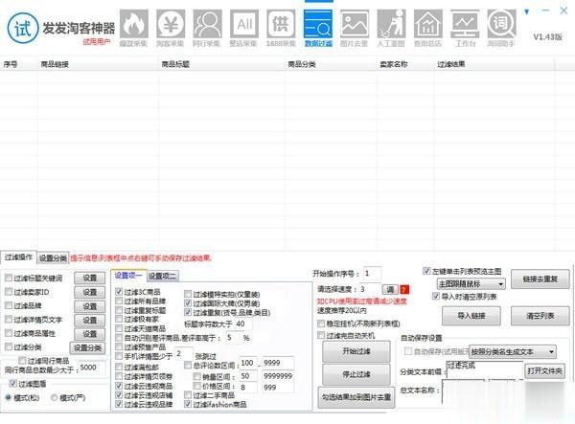575x424 pixels.
Task: Enable 过滤天猫商品 checkbox
Action: 119,328
